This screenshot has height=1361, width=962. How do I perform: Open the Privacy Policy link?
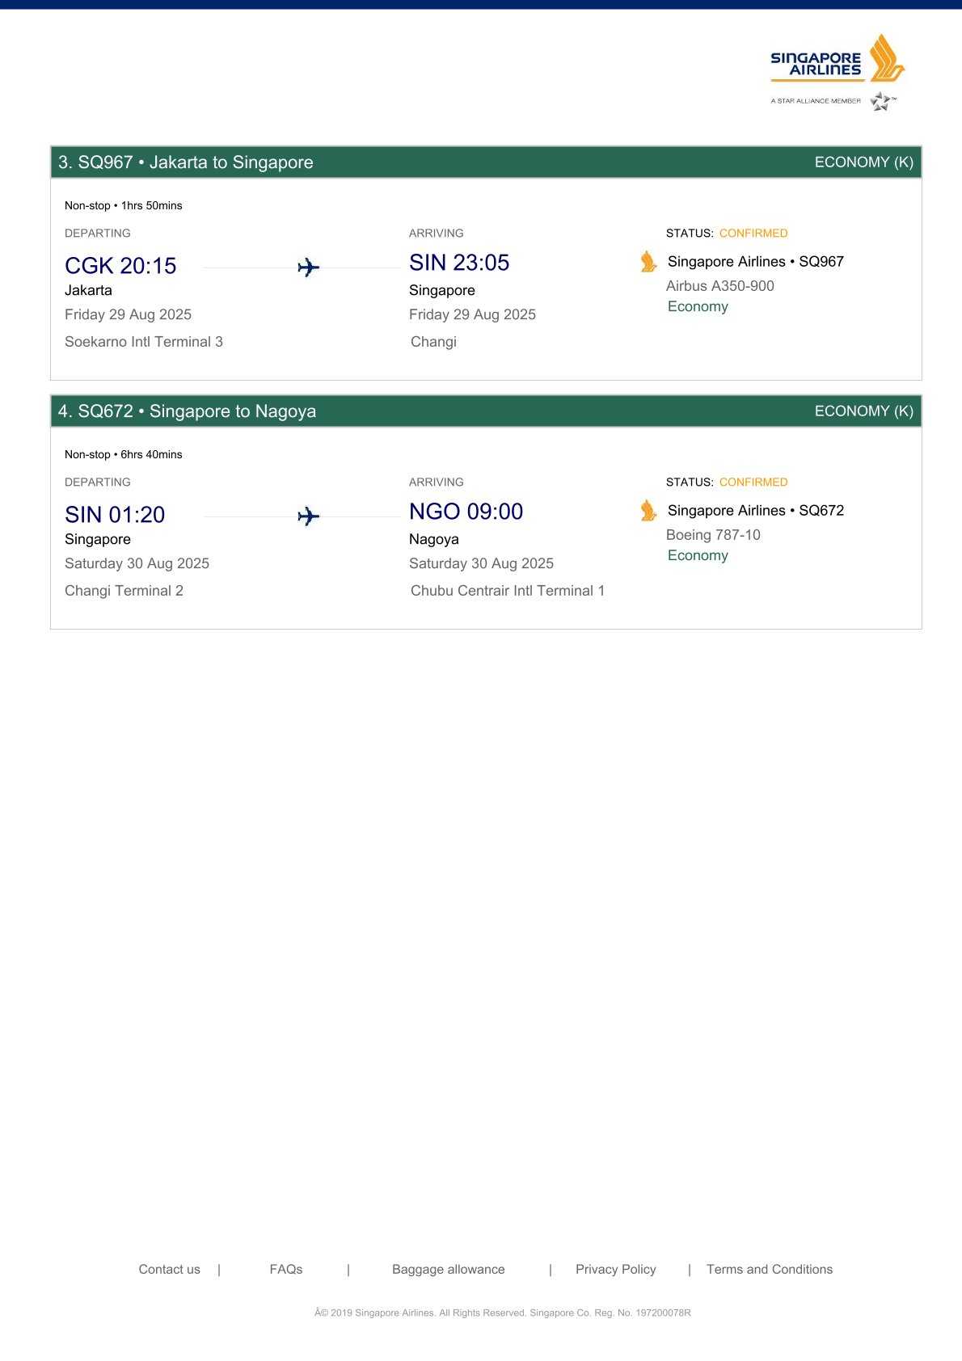coord(615,1269)
